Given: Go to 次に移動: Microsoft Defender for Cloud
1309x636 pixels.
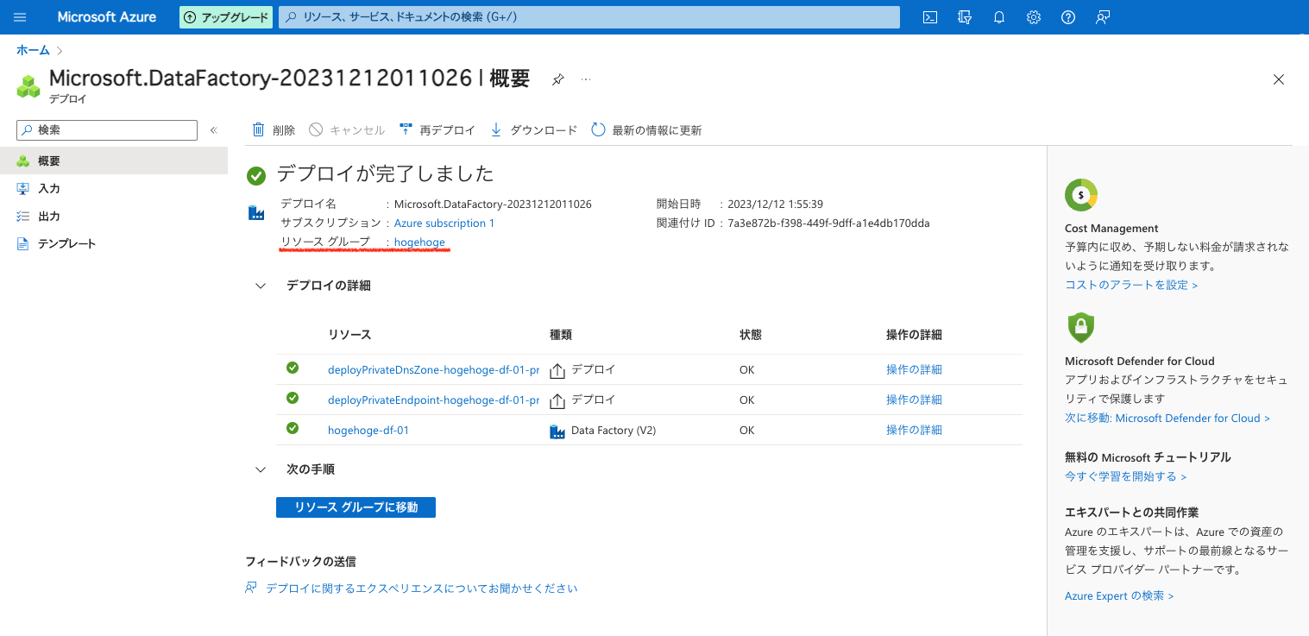Looking at the screenshot, I should 1167,419.
